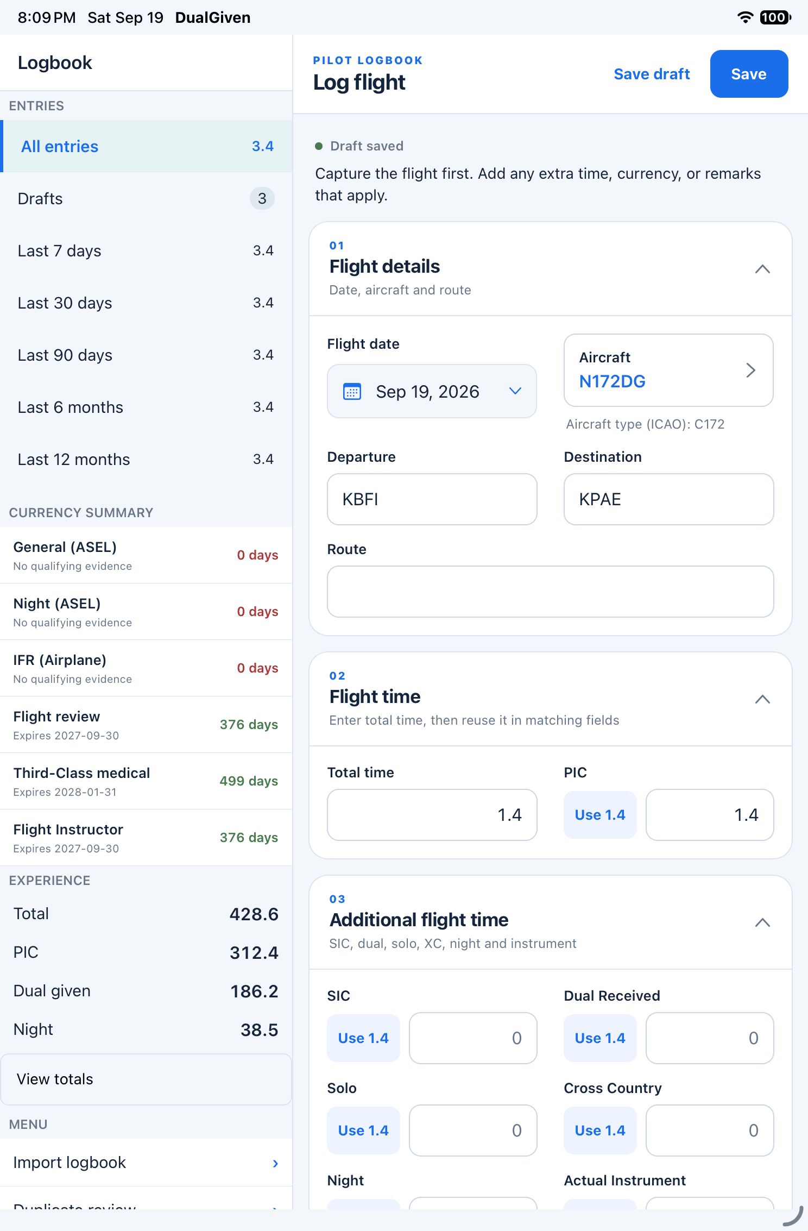Use 1.4 for Solo time
This screenshot has width=808, height=1231.
[x=363, y=1130]
